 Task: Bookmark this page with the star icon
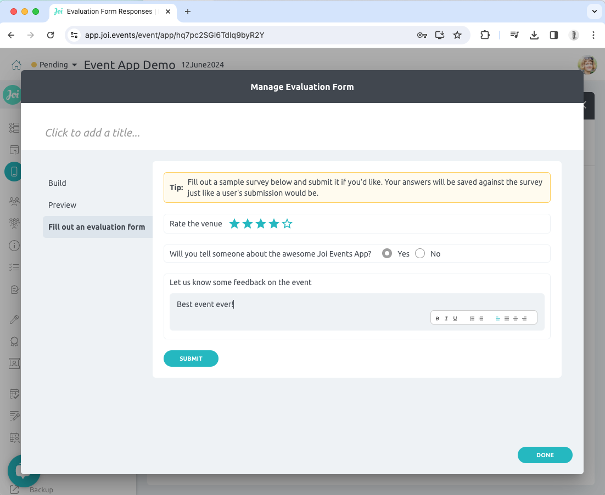pyautogui.click(x=457, y=35)
